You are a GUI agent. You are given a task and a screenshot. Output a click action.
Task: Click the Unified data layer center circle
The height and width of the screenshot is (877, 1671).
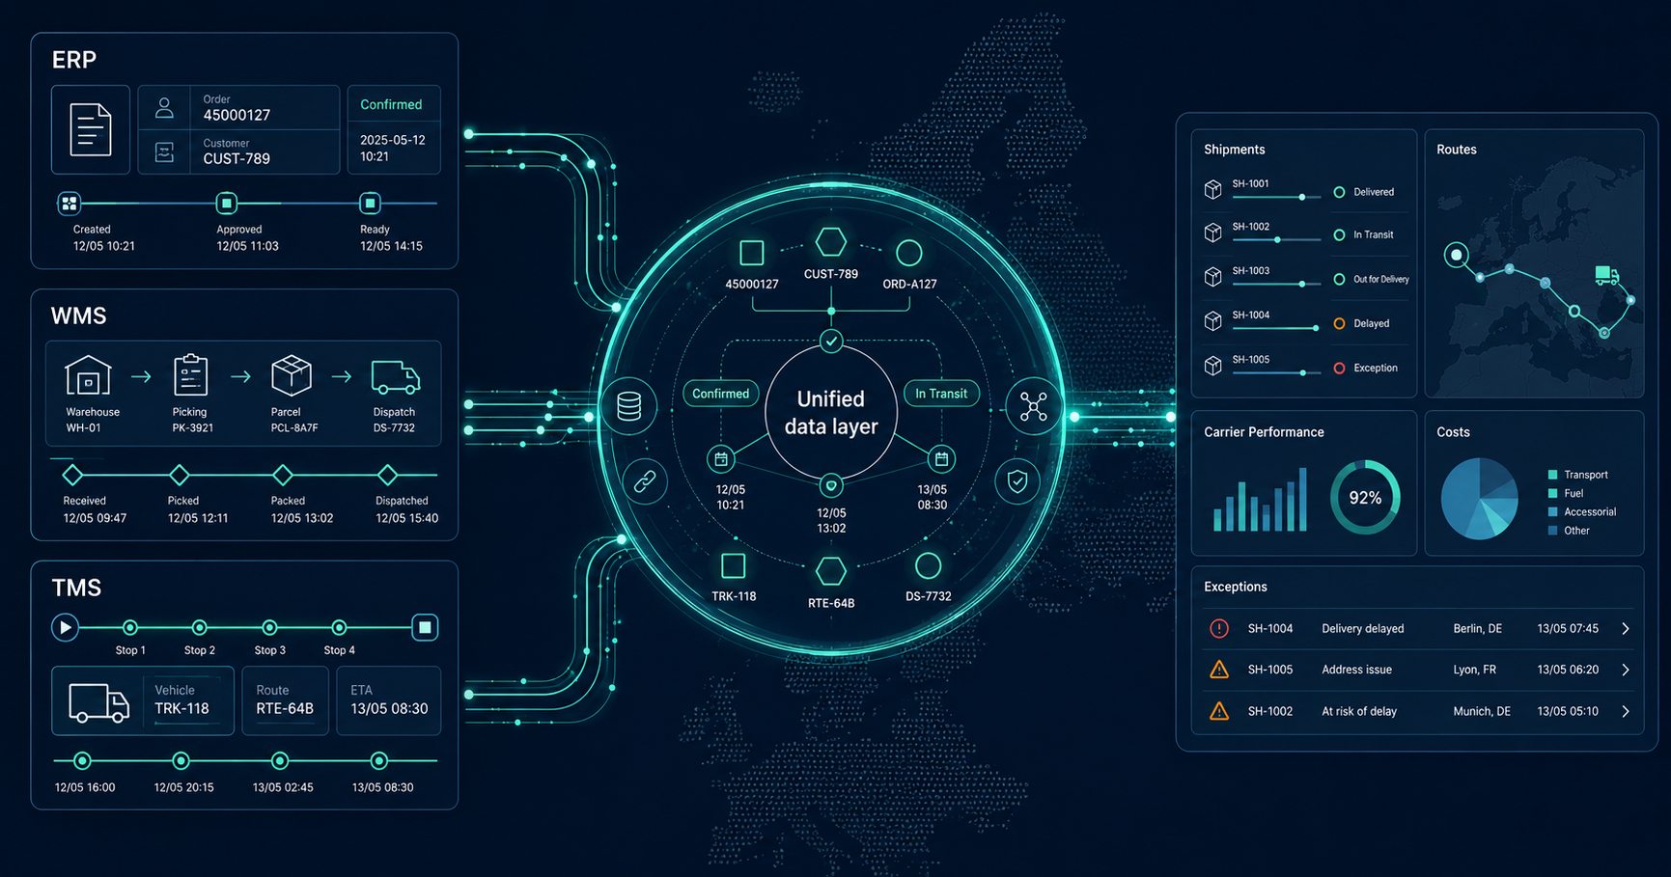click(831, 413)
